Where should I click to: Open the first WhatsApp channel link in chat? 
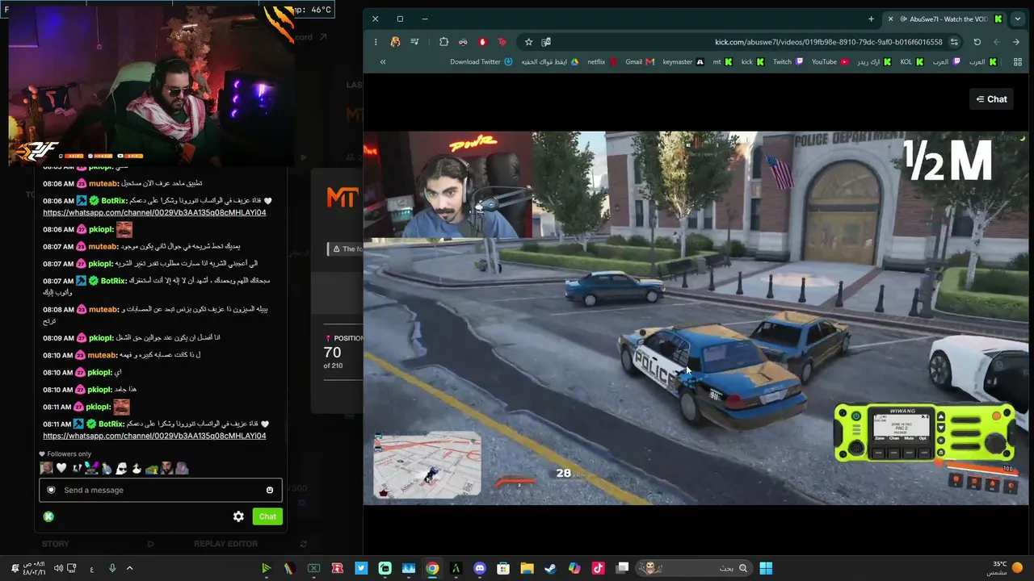point(154,212)
